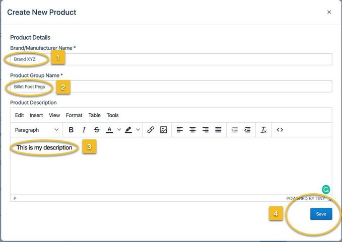Clear formatting with the Tx icon
342x242 pixels.
(263, 130)
